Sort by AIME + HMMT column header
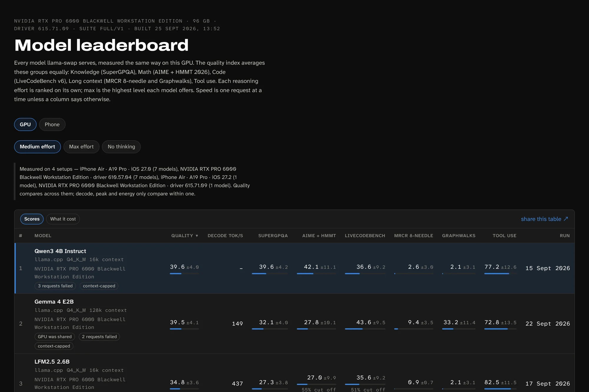This screenshot has height=392, width=589. pos(319,236)
